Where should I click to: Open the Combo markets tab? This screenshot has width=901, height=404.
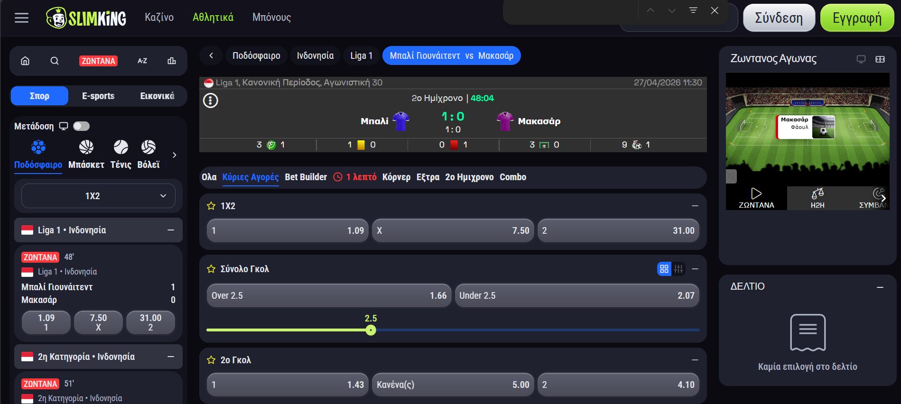coord(513,177)
